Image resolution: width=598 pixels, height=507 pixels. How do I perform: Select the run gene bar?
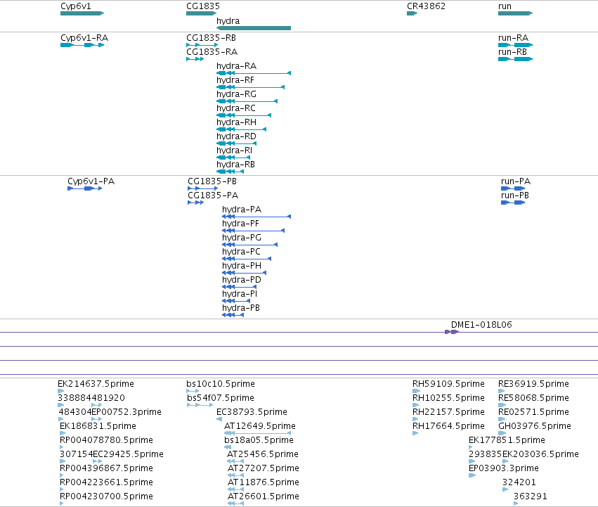pos(515,13)
